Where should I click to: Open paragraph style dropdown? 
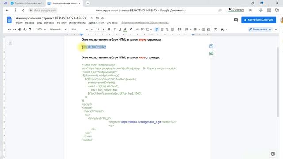[x=58, y=30]
